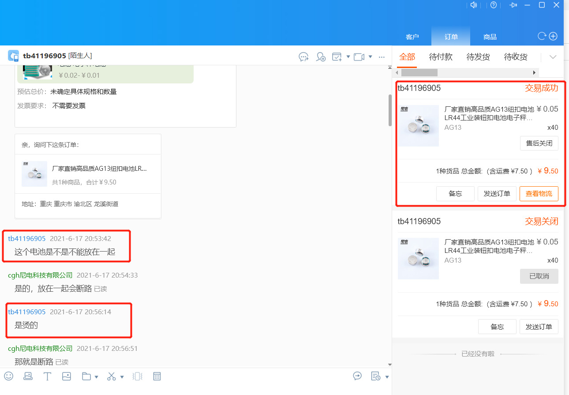569x395 pixels.
Task: Click the 交易成功 order status text
Action: coord(541,88)
